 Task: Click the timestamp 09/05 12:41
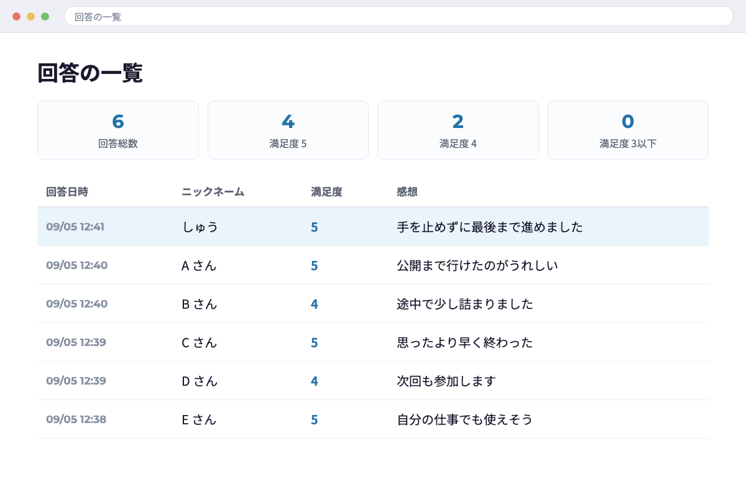[x=75, y=227]
